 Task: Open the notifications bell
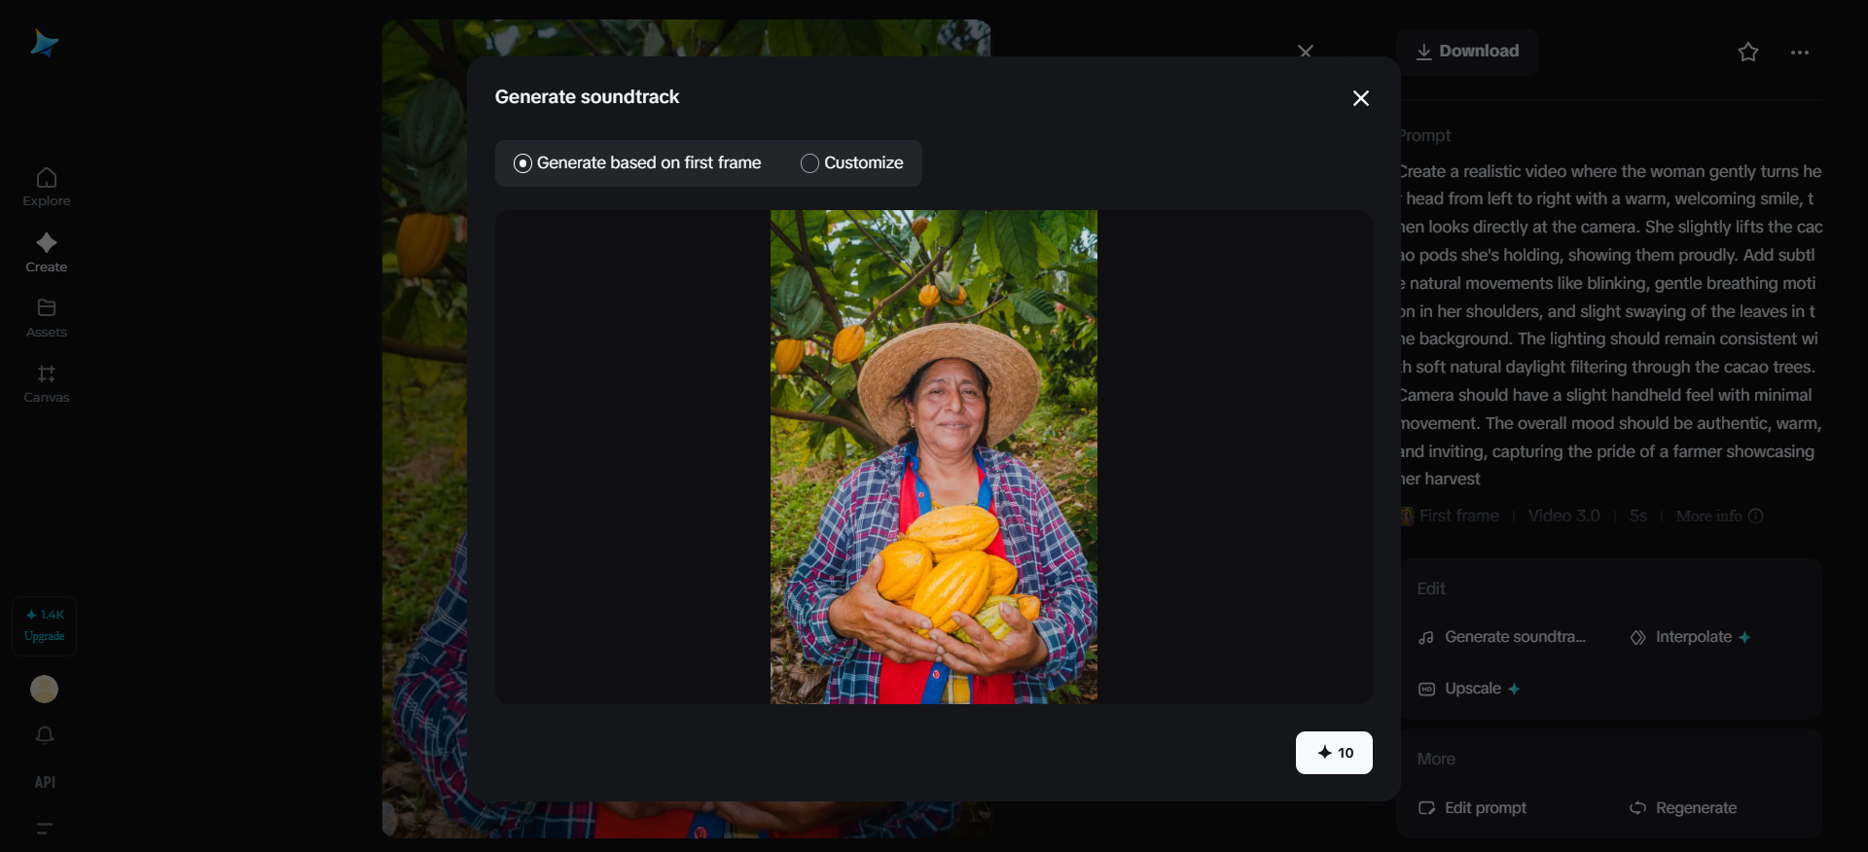coord(45,735)
